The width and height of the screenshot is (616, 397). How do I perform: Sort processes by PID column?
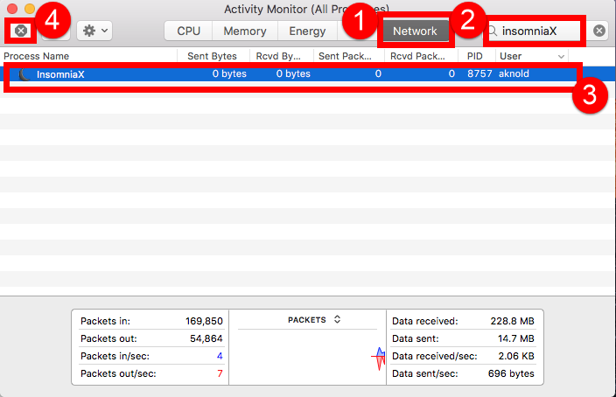pos(475,56)
